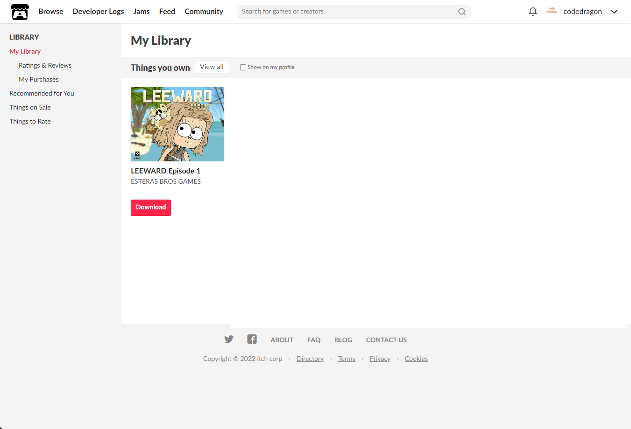Open the BLOG footer link

coord(343,340)
